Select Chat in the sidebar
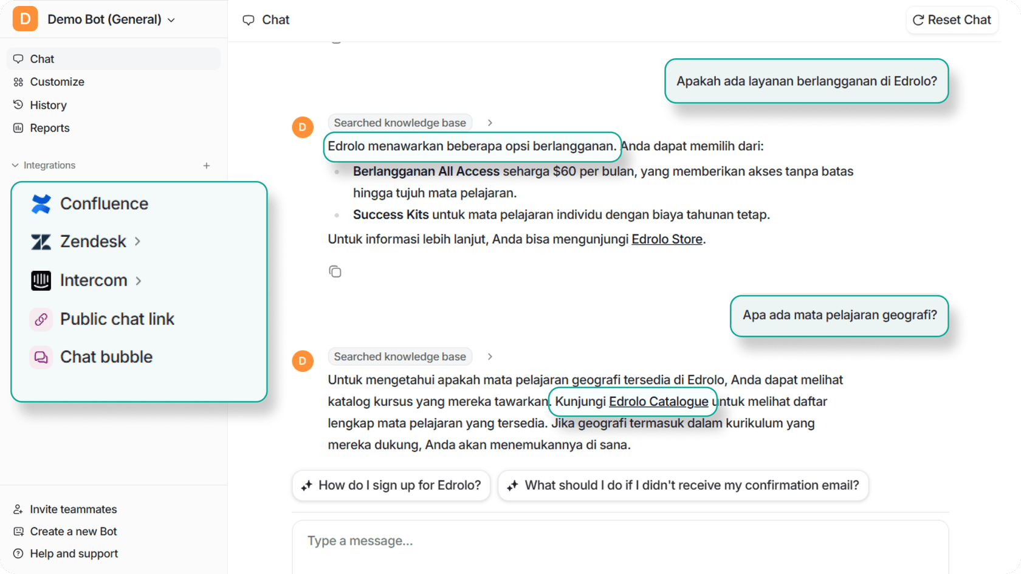The width and height of the screenshot is (1021, 574). tap(41, 58)
